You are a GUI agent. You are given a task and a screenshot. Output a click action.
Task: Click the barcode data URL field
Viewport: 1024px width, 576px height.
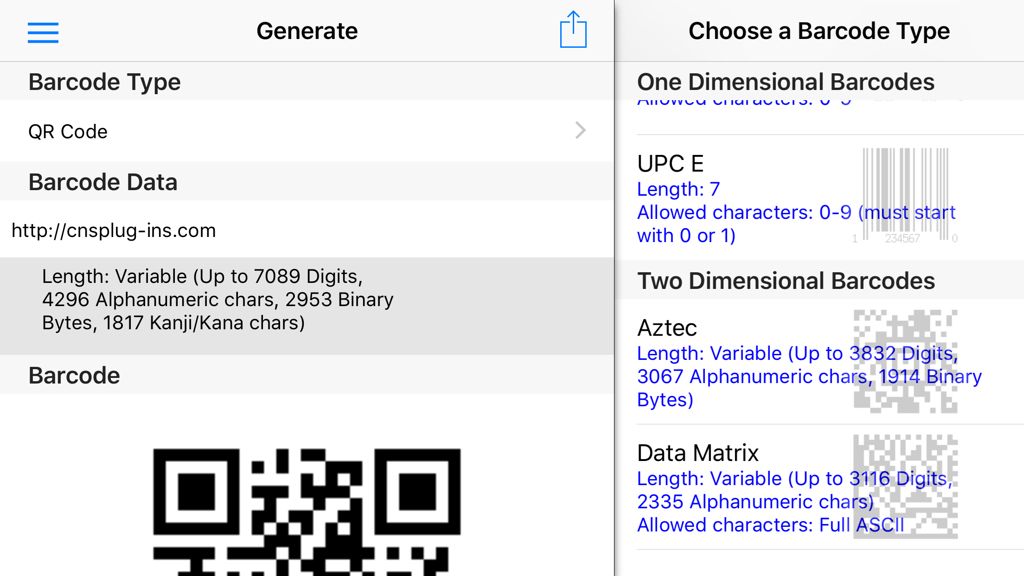click(307, 230)
